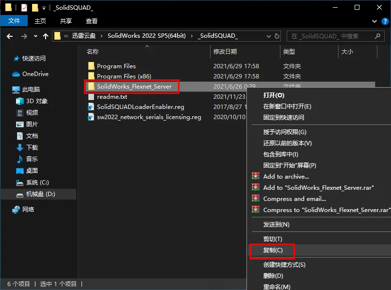Choose 剪切(T) from the context menu
This screenshot has width=391, height=290.
pos(273,239)
